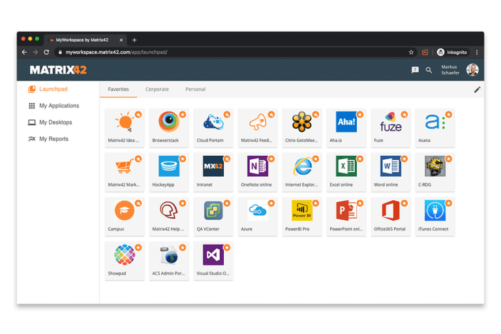Remove favorite star from Excel online
Image resolution: width=501 pixels, height=334 pixels.
tap(360, 159)
